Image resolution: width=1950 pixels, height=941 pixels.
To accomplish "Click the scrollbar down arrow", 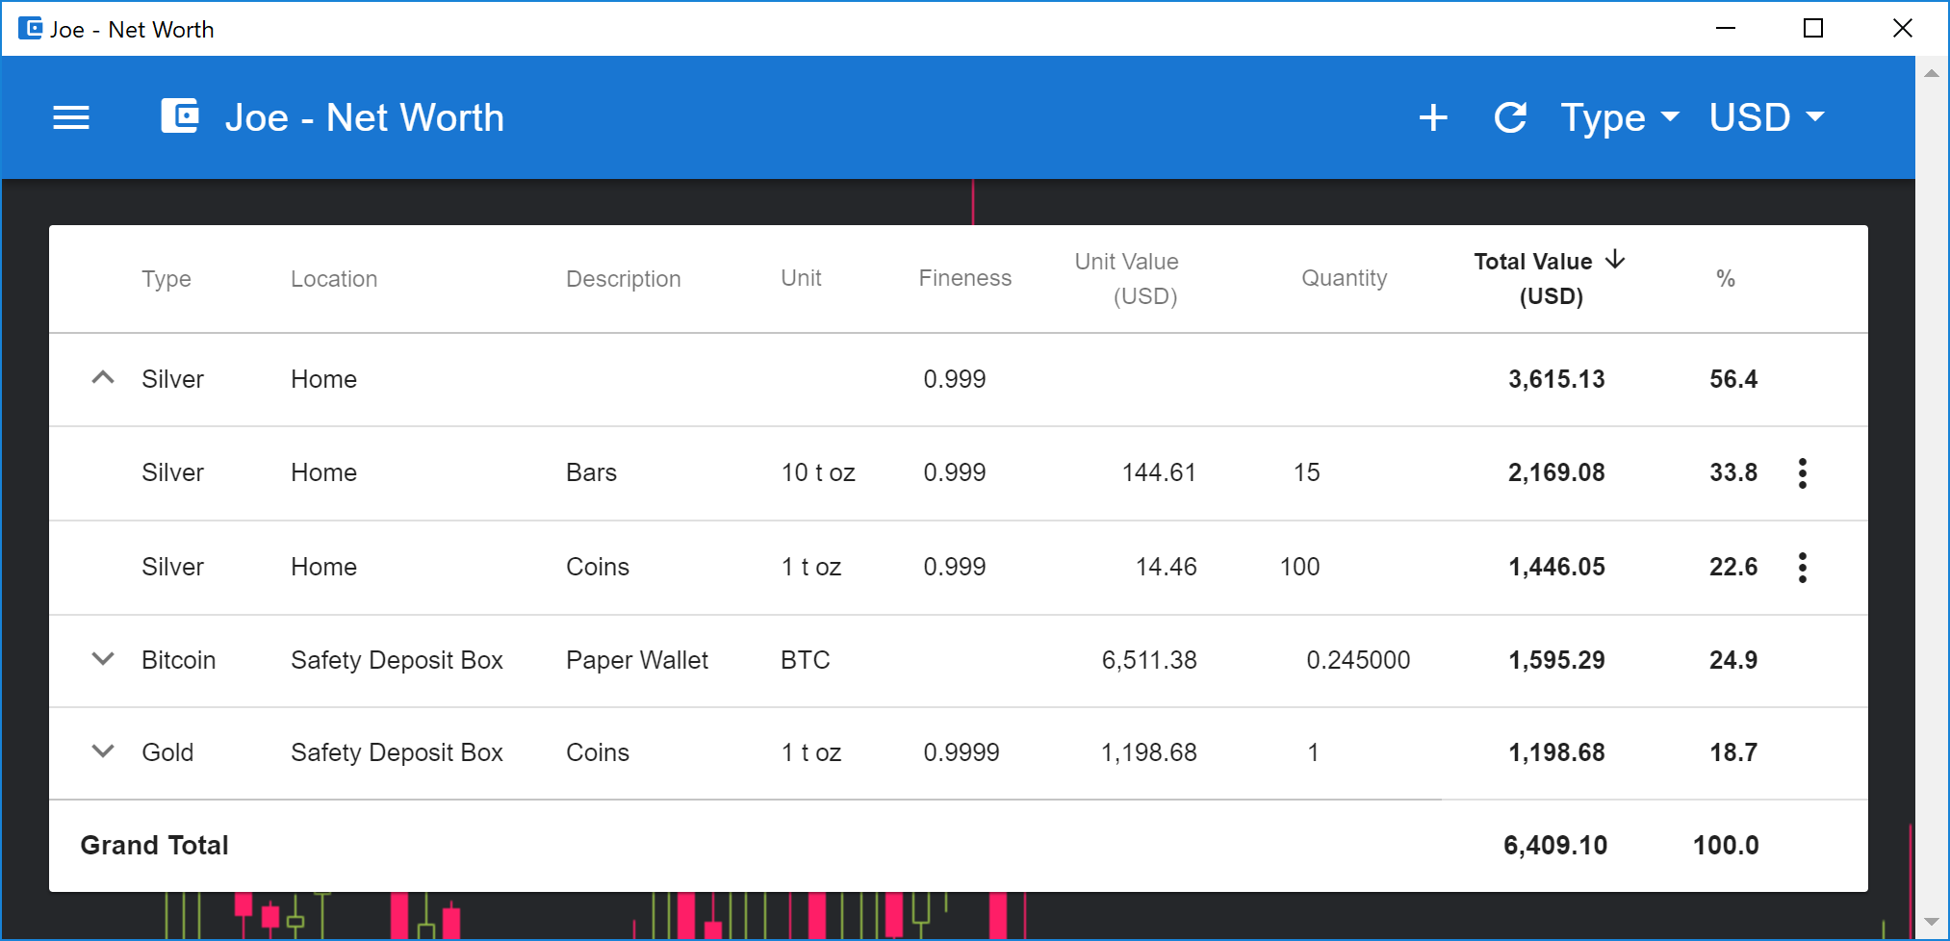I will pyautogui.click(x=1931, y=922).
